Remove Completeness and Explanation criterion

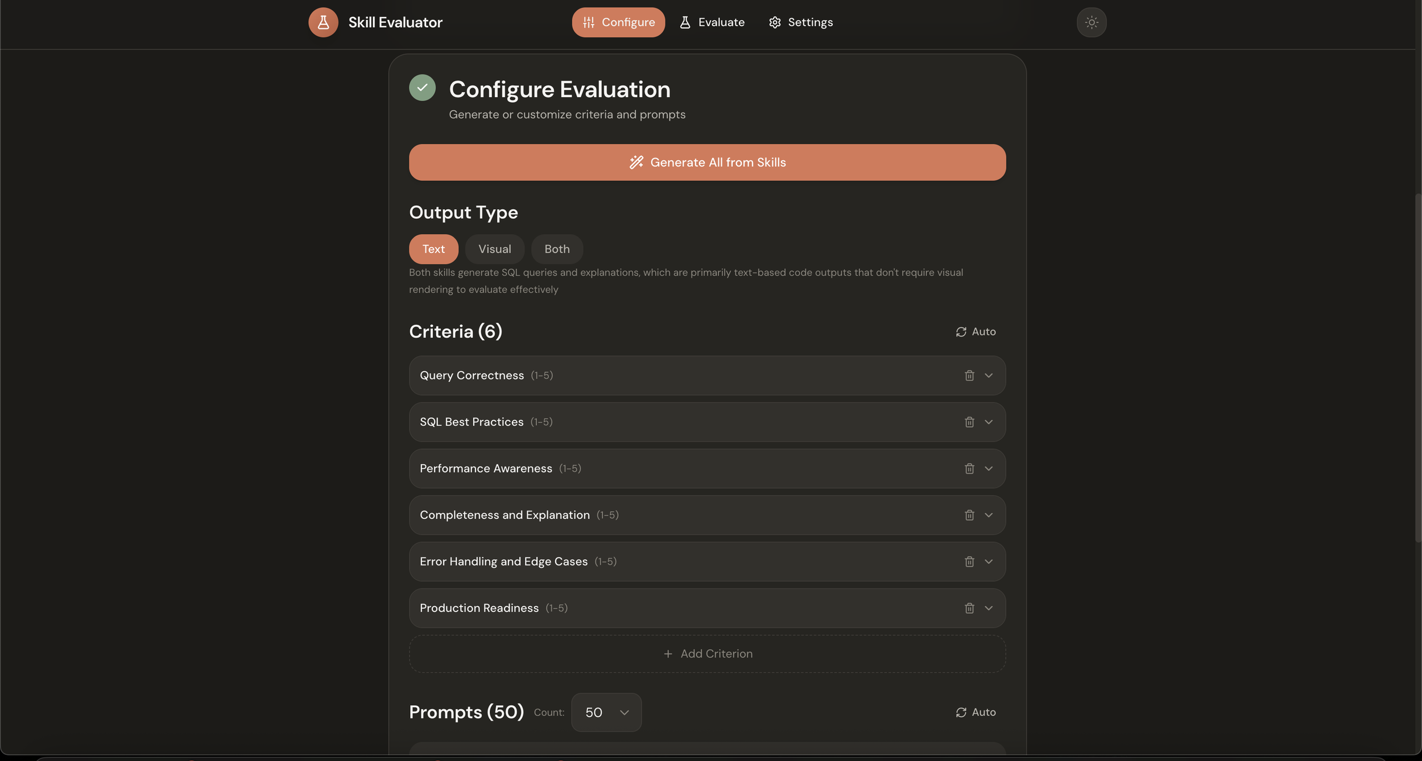(x=969, y=515)
